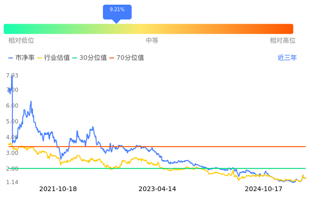Image resolution: width=318 pixels, height=205 pixels.
Task: Click the 2021-10-18 date axis label
Action: click(58, 189)
